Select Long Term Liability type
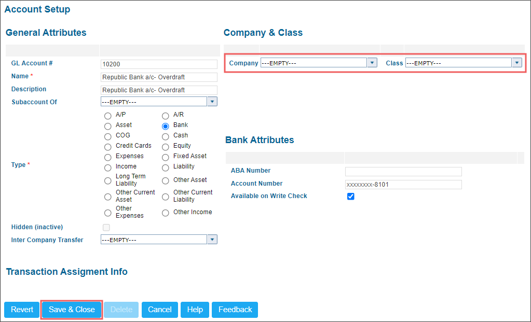The image size is (531, 322). [107, 179]
